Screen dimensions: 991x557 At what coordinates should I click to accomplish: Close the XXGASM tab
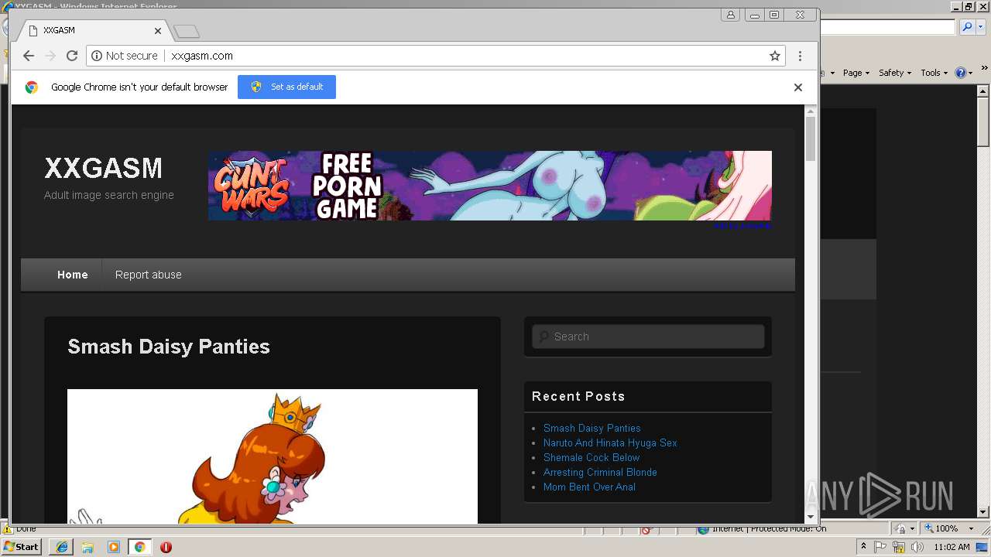click(158, 31)
